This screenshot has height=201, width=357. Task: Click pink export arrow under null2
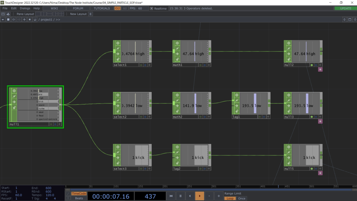(x=320, y=69)
